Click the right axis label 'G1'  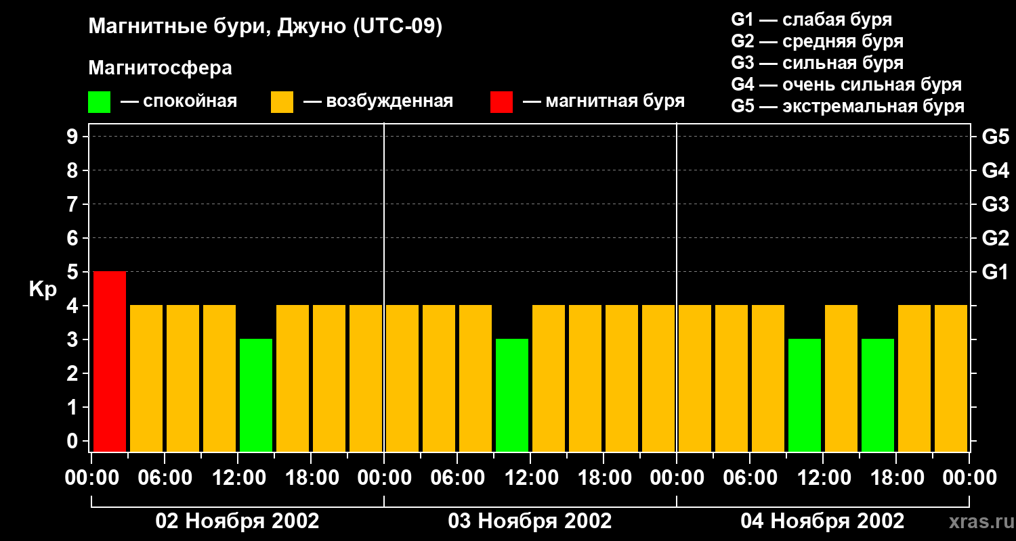point(996,272)
